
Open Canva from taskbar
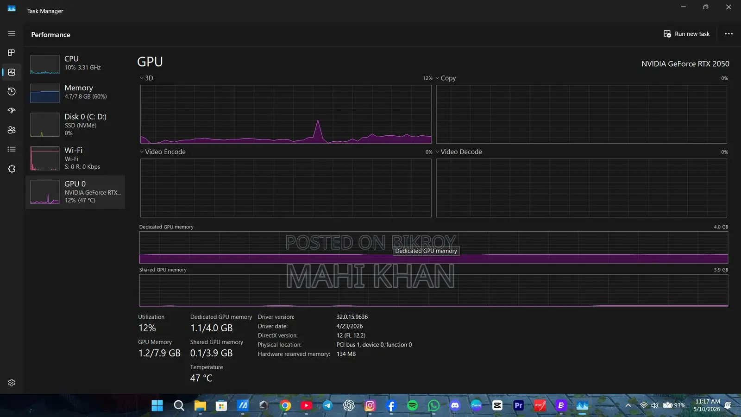pos(476,405)
